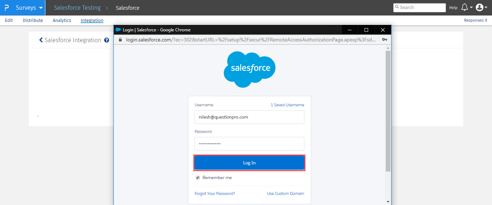
Task: Click the popup vertical scrollbar thumb
Action: point(388,111)
